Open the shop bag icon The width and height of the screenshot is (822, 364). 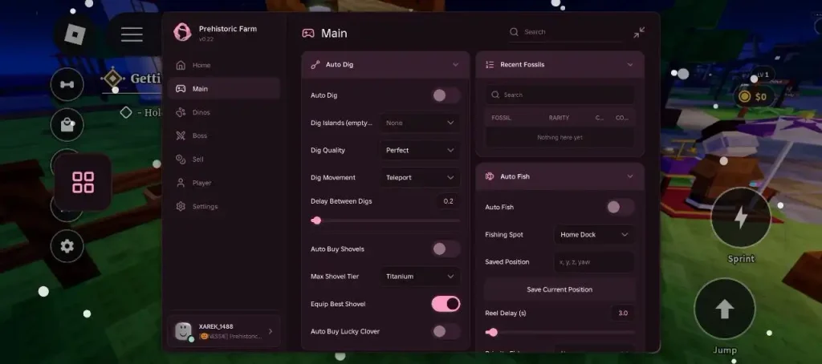(67, 124)
